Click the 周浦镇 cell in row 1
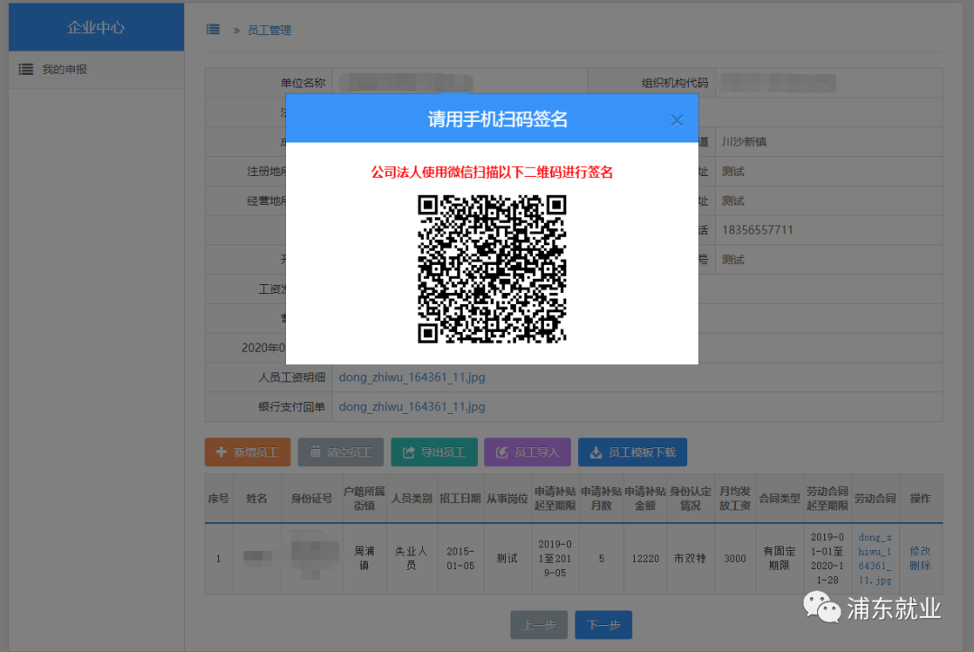The width and height of the screenshot is (974, 652). 364,558
